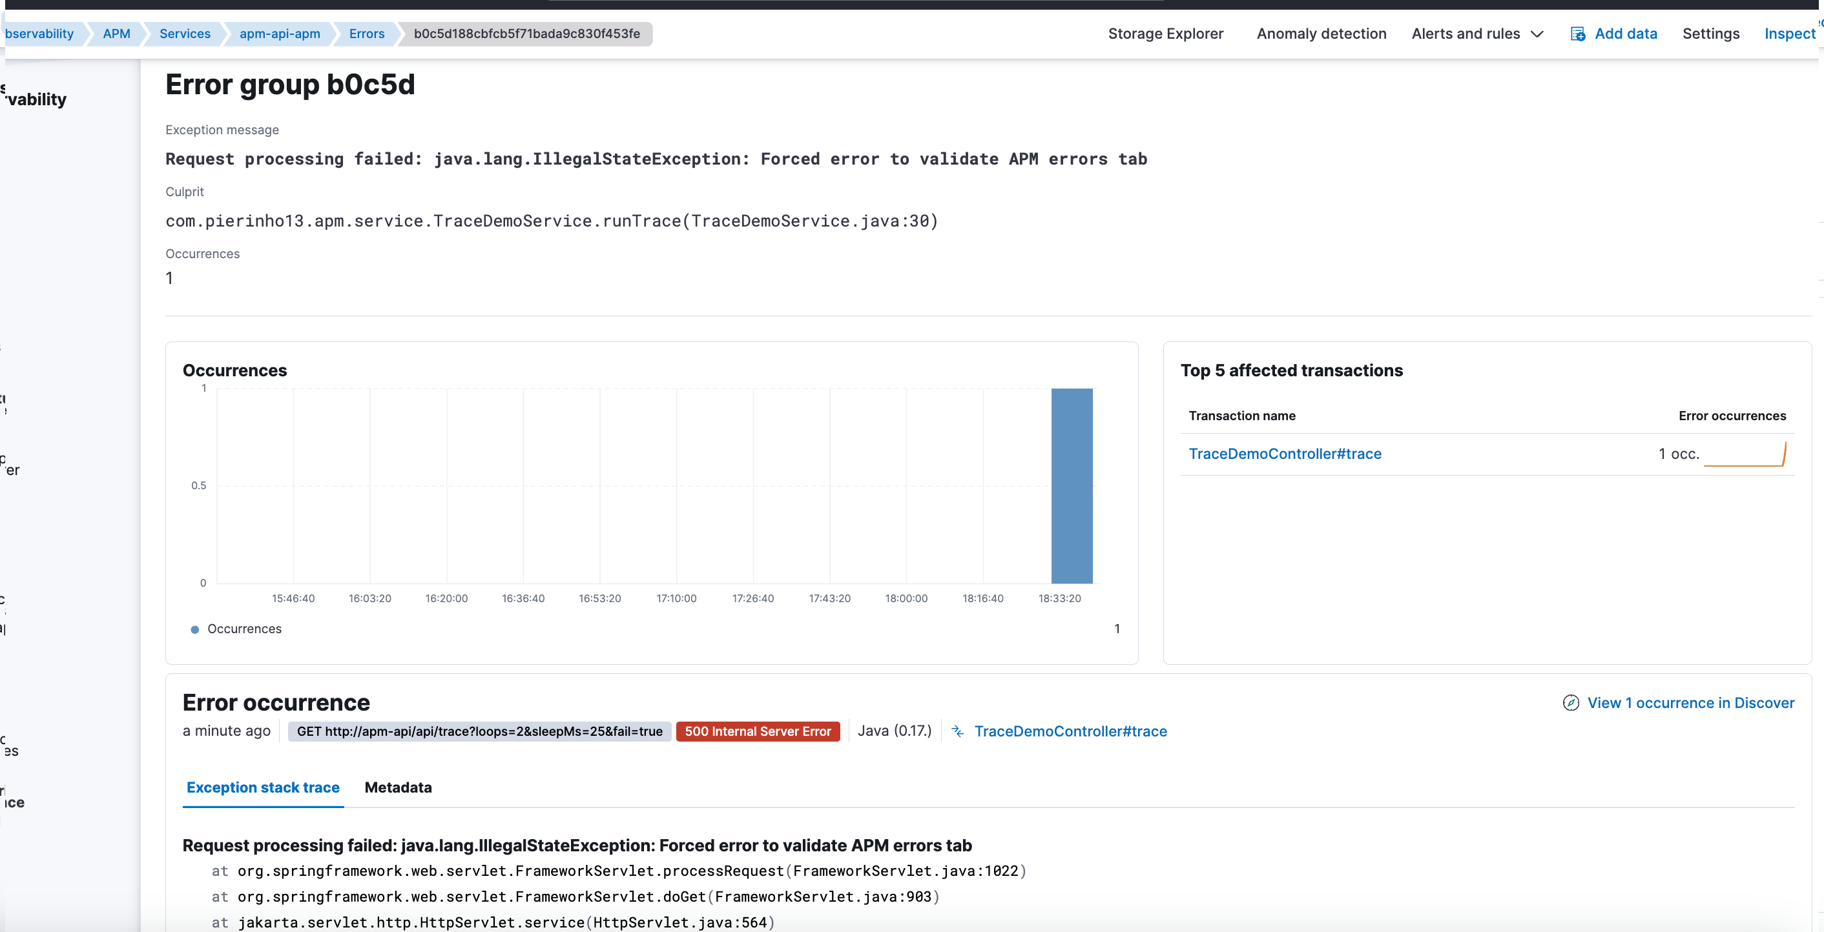Open TraceDemoController#trace in affected transactions table
Image resolution: width=1824 pixels, height=932 pixels.
(1285, 454)
